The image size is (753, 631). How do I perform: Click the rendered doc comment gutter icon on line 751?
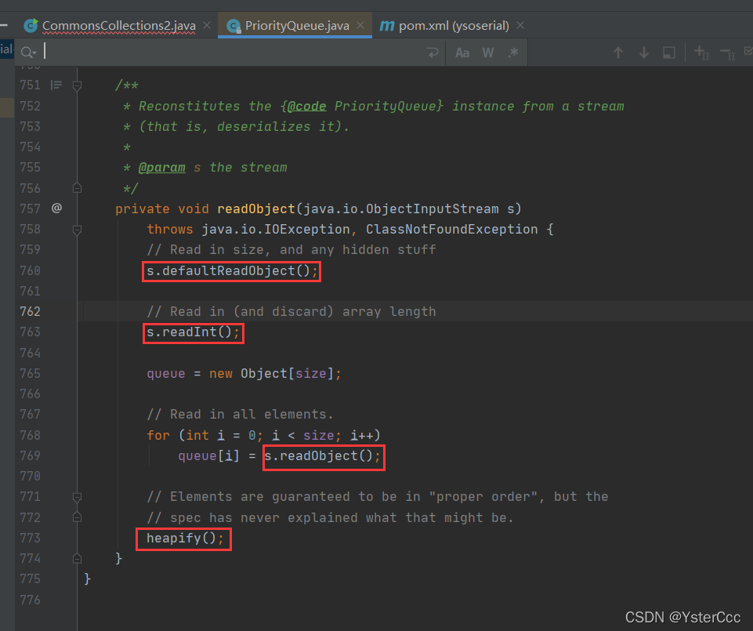pyautogui.click(x=56, y=85)
